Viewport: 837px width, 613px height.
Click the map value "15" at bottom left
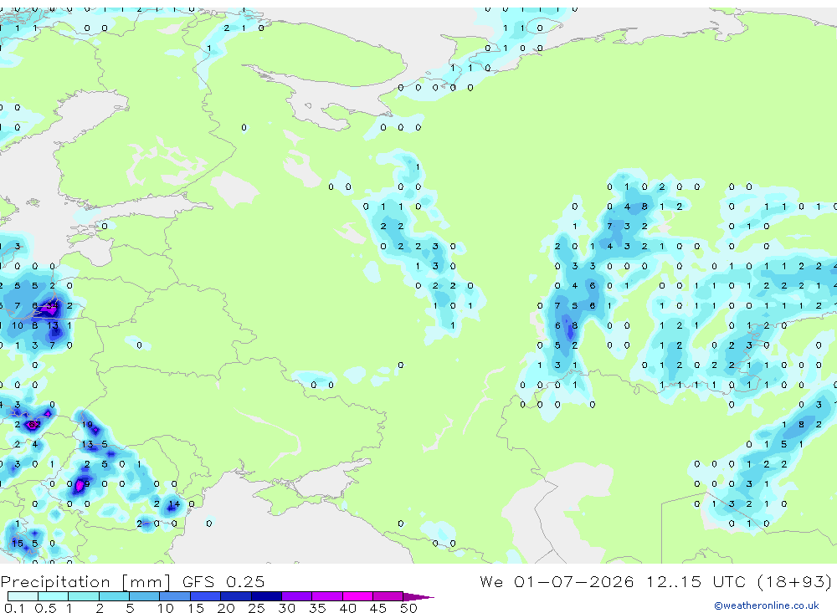click(18, 543)
